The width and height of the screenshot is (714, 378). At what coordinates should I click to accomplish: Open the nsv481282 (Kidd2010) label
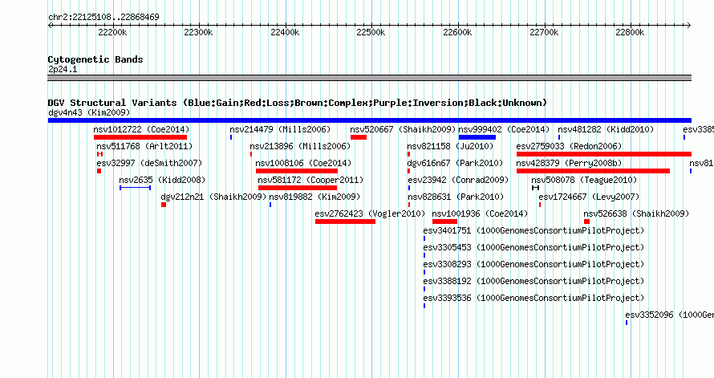606,129
